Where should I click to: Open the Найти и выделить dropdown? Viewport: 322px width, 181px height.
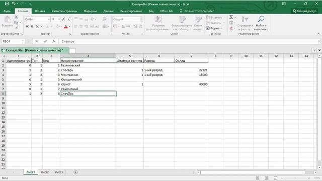(x=261, y=23)
